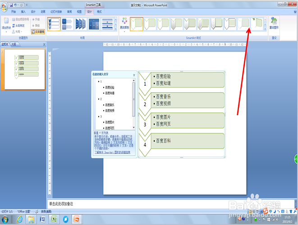Close the slides/outline pane

point(44,45)
